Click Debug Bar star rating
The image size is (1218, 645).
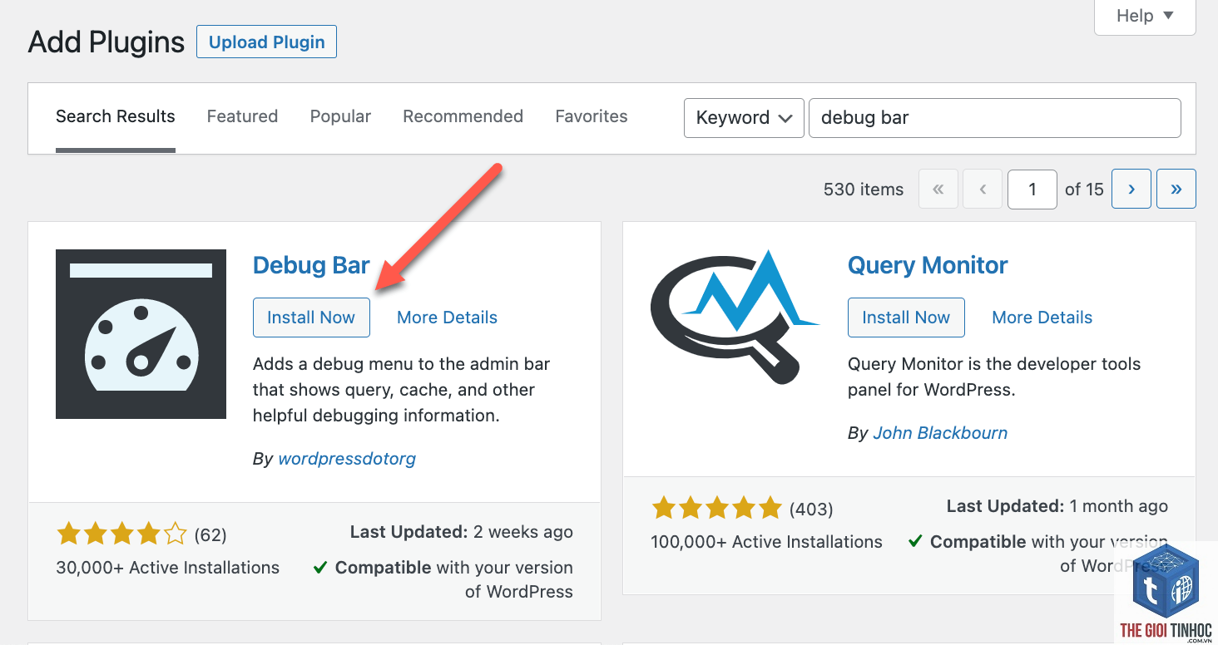point(121,534)
